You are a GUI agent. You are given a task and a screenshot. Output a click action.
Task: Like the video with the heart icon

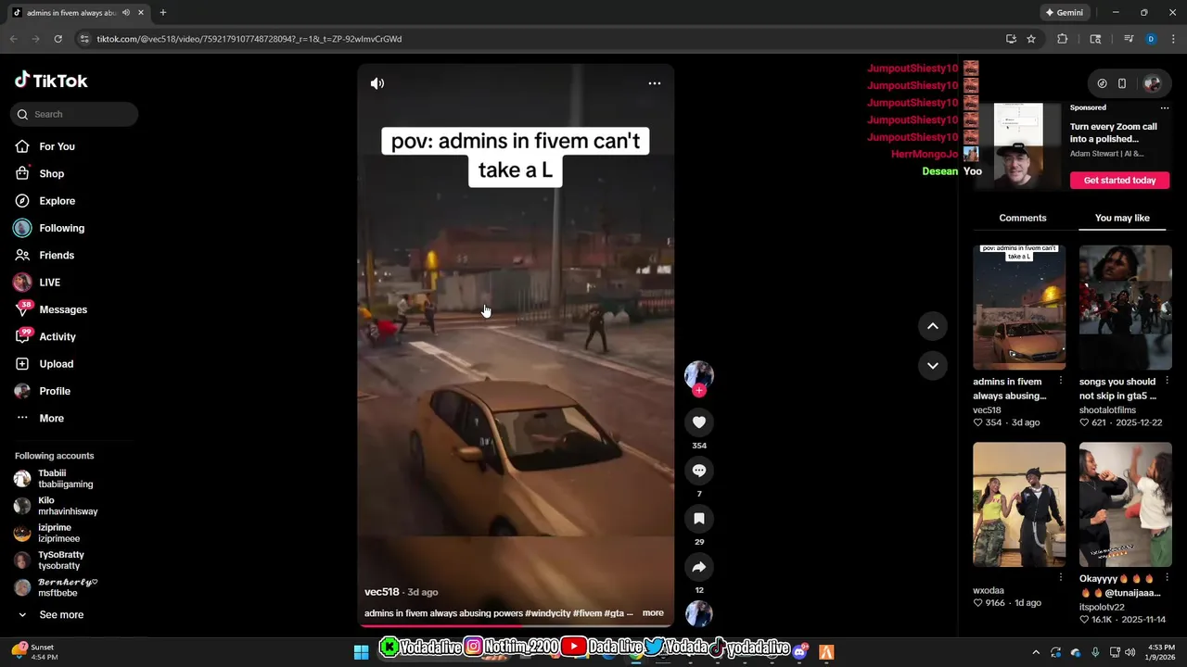699,422
